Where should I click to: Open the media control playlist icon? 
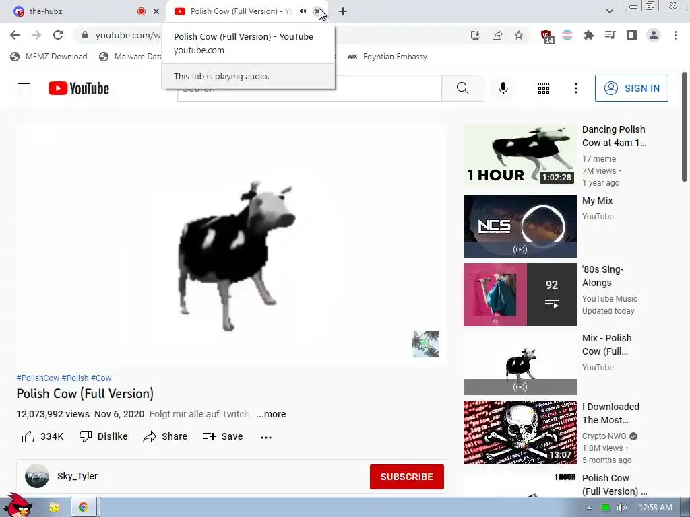610,35
